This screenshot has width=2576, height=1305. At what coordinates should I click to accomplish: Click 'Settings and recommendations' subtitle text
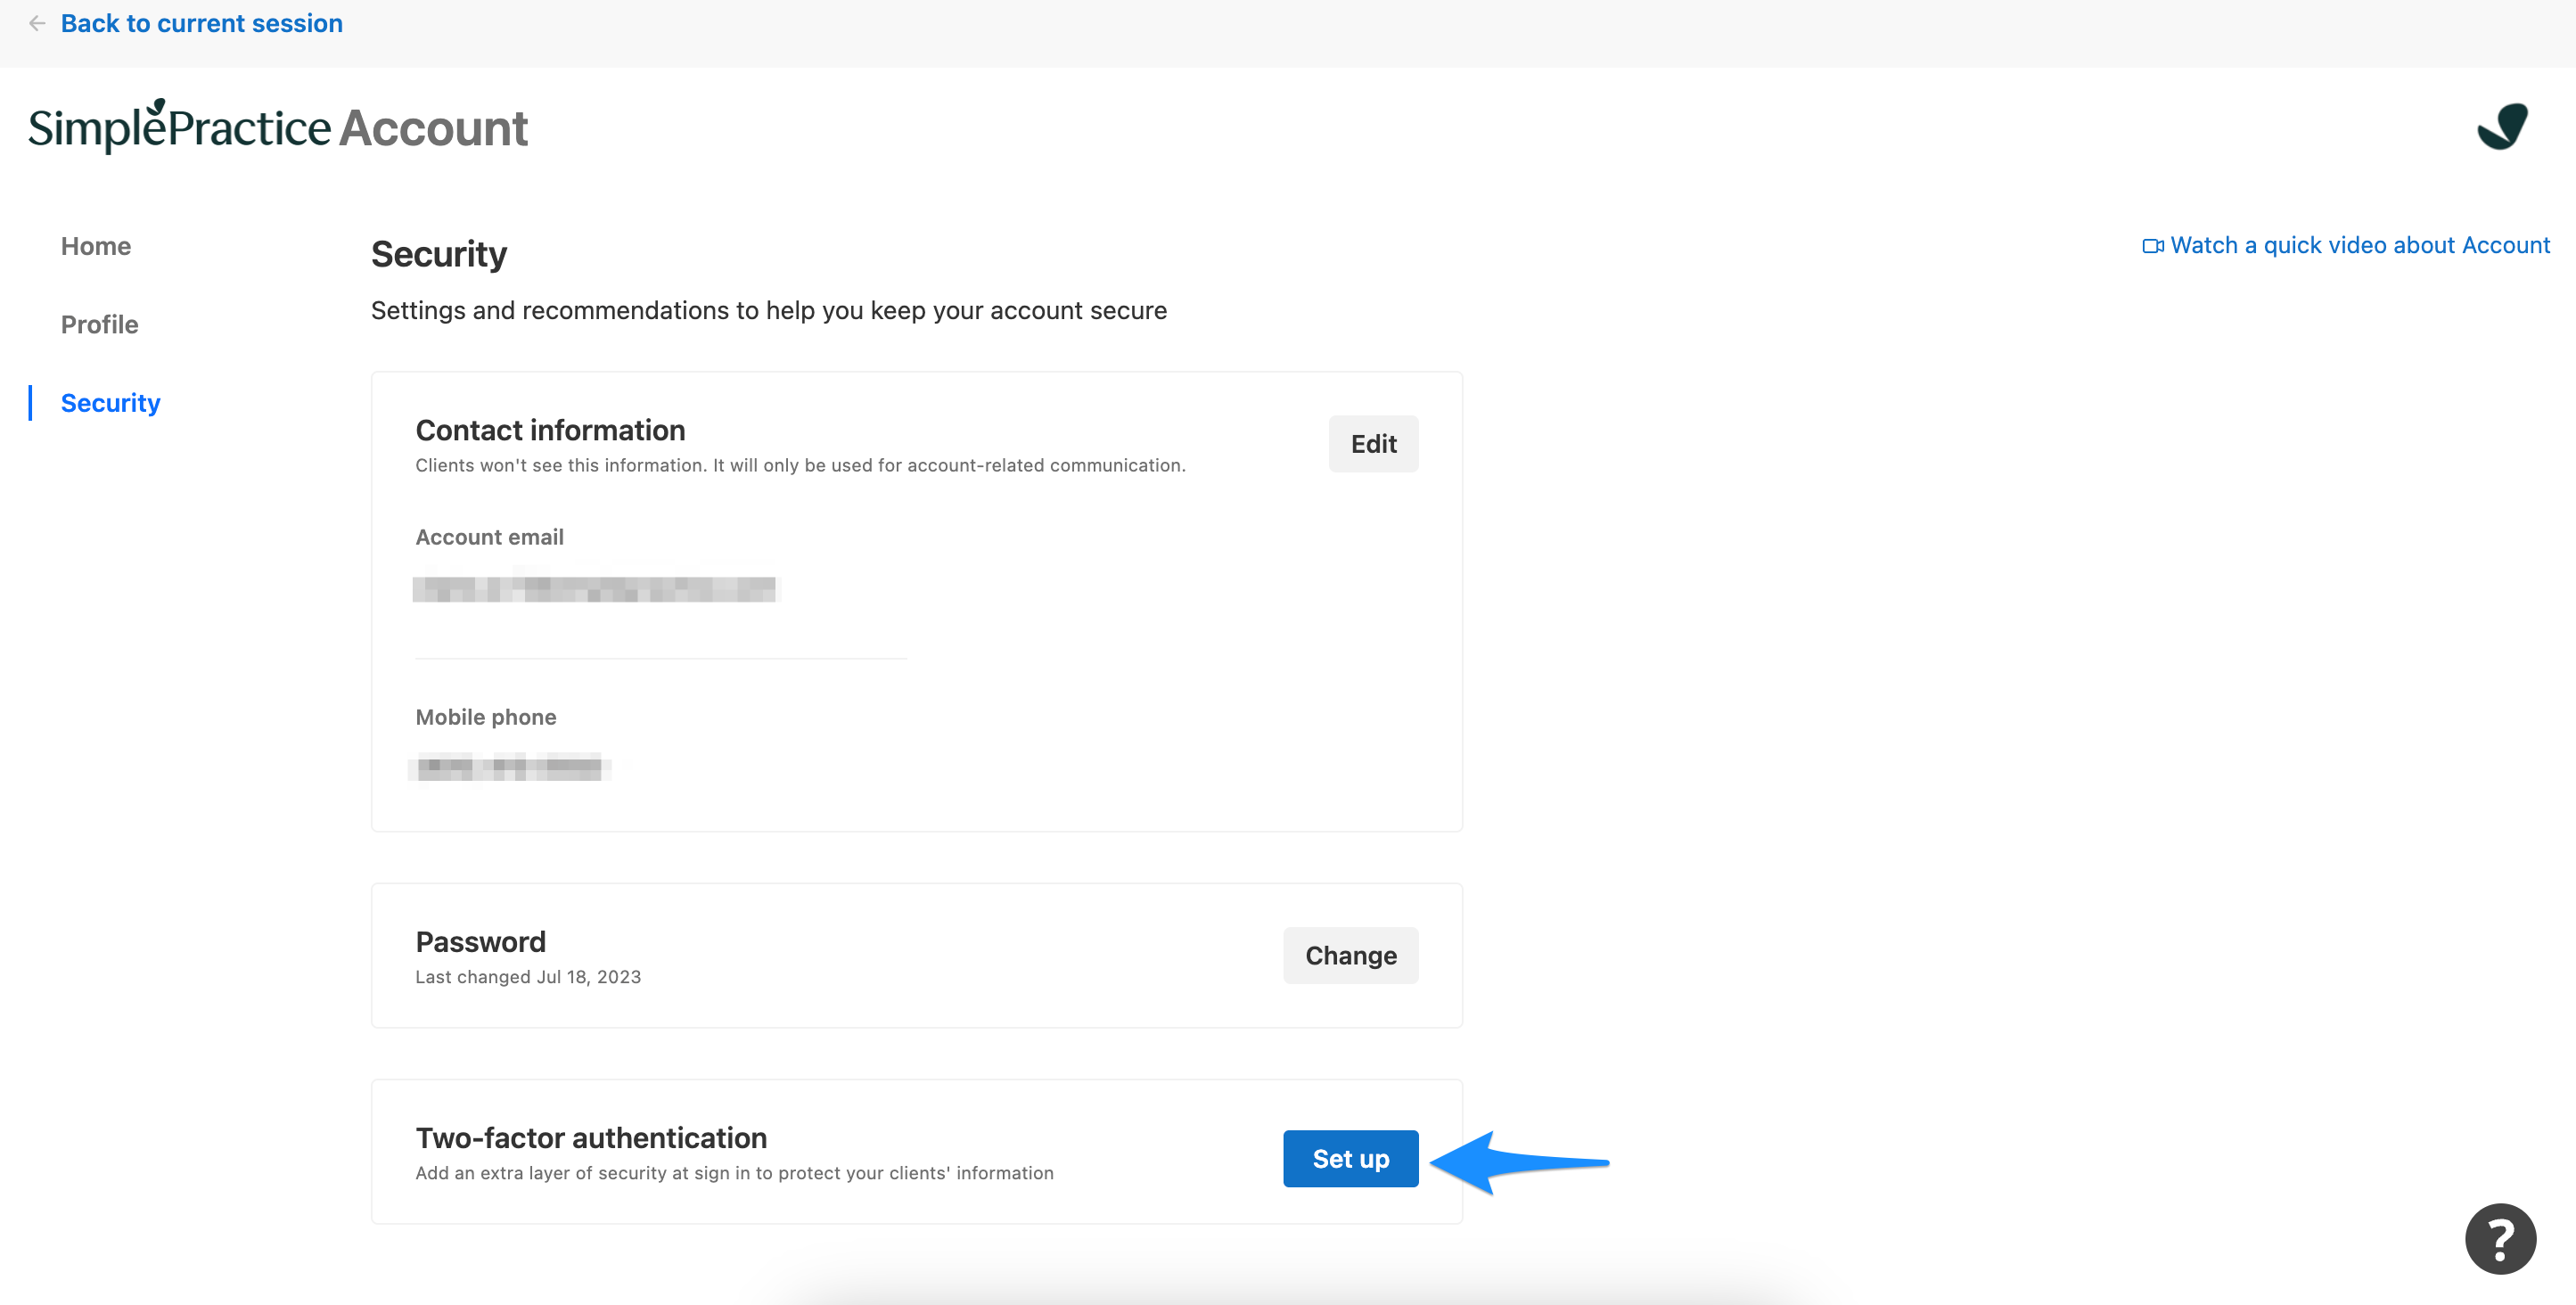pyautogui.click(x=768, y=310)
